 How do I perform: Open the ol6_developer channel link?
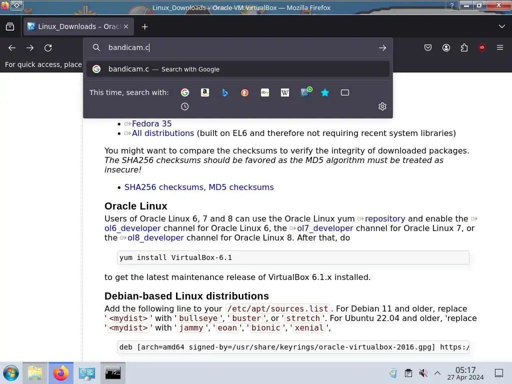(132, 228)
